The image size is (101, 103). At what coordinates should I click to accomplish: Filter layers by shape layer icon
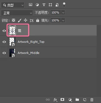50,5
